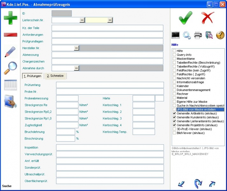Select the Prüfungen tab
Image resolution: width=227 pixels, height=191 pixels.
[x=32, y=76]
